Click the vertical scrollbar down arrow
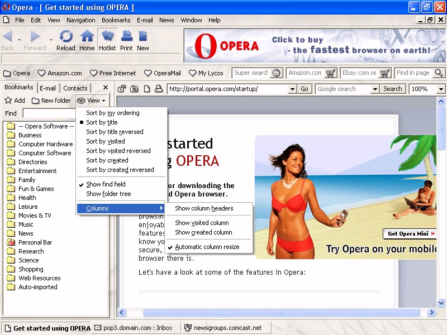 (x=441, y=303)
